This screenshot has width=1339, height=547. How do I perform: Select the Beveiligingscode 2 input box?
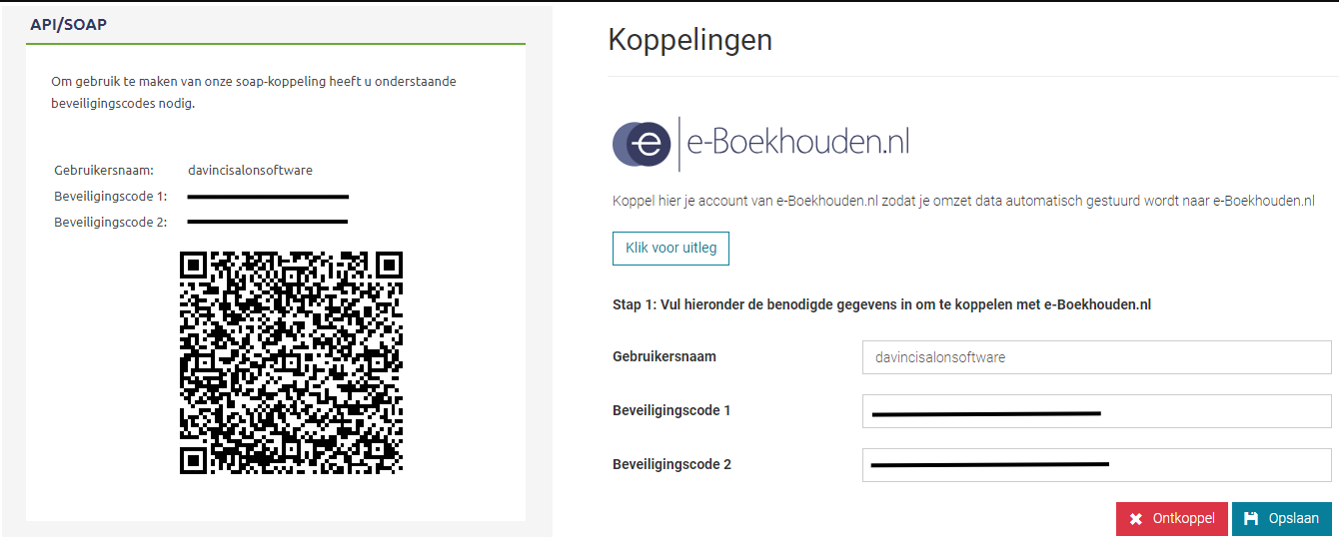1096,465
